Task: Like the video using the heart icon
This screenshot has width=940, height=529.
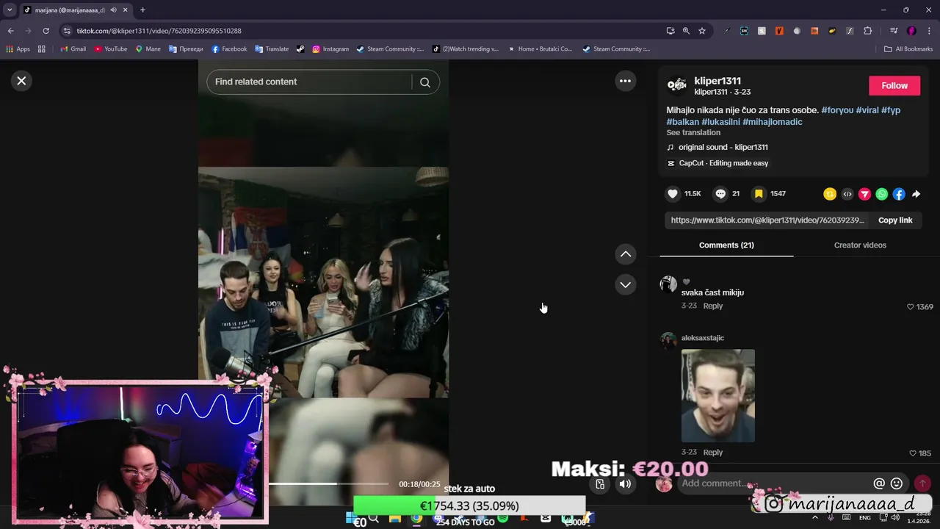Action: coord(673,194)
